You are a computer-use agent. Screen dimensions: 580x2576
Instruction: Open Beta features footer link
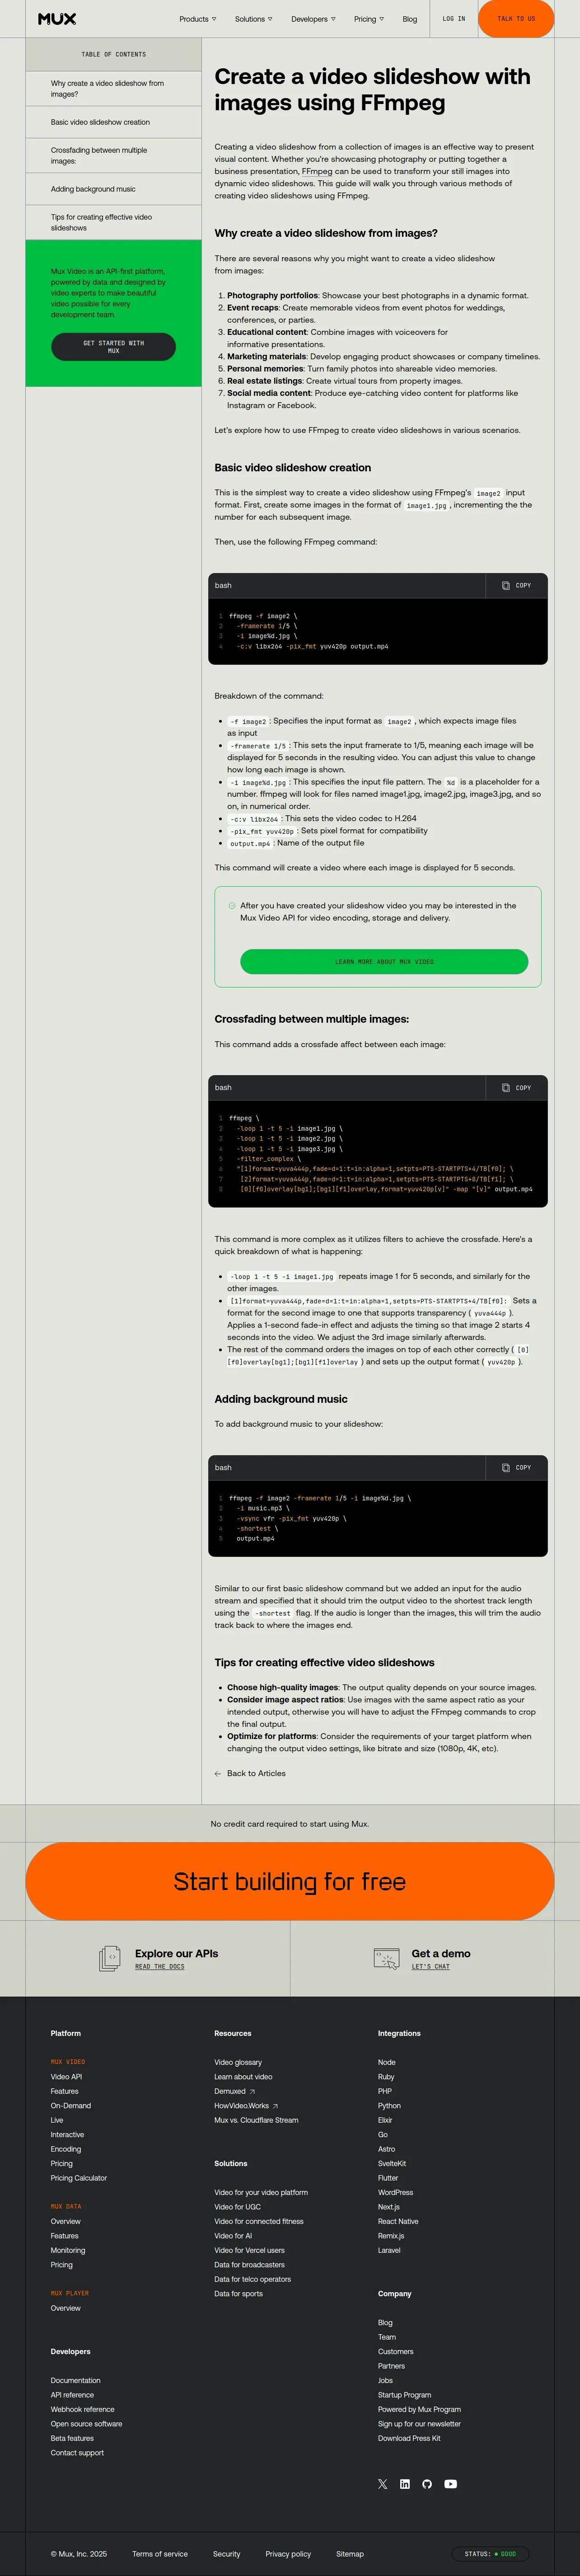point(72,2438)
